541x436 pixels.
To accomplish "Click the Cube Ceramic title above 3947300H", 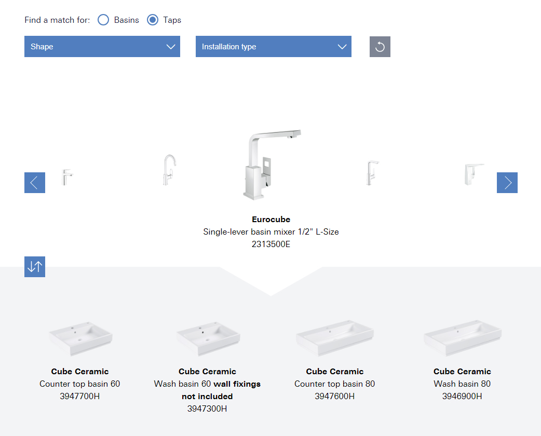I will [x=207, y=372].
